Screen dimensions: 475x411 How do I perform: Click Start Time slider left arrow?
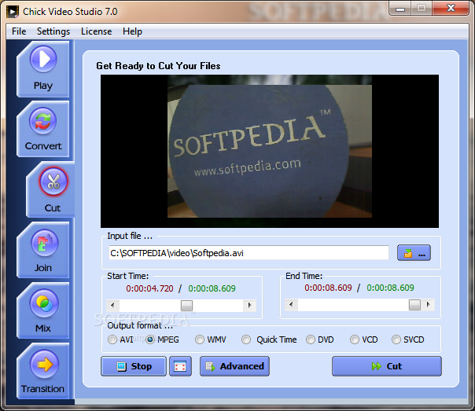[112, 306]
